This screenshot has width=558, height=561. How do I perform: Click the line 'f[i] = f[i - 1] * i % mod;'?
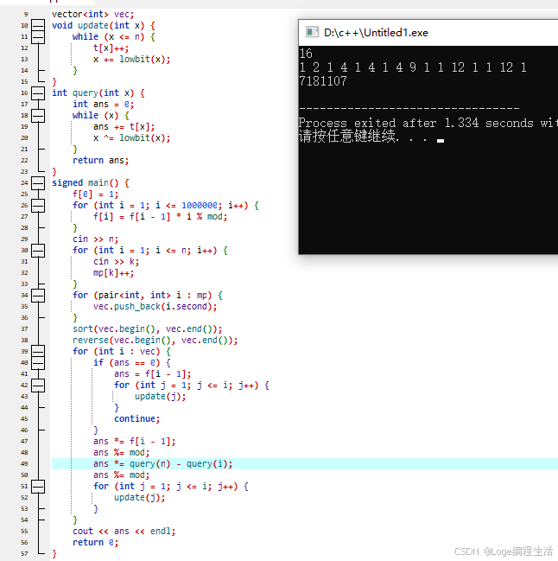[160, 216]
